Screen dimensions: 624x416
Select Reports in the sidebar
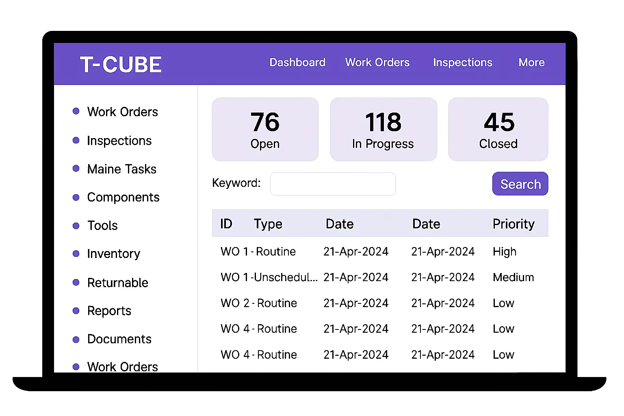pyautogui.click(x=109, y=311)
